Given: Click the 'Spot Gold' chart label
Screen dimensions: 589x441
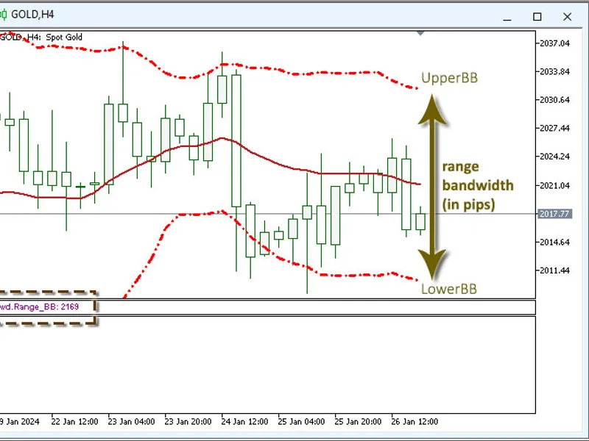Looking at the screenshot, I should click(64, 37).
